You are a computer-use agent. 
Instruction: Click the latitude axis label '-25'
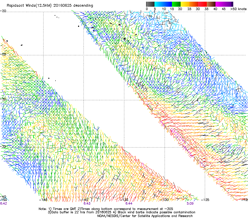[x=3, y=54]
